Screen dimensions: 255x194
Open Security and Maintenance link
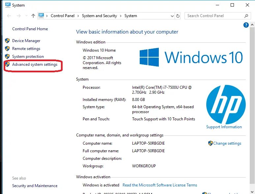(x=35, y=186)
